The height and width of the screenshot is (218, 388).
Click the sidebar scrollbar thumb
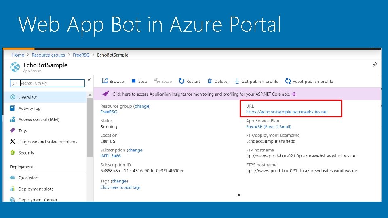point(90,127)
